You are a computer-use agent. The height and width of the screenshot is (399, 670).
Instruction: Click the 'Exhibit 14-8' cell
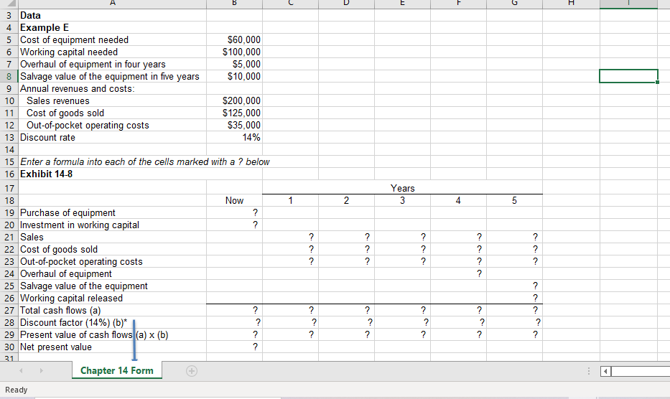(x=113, y=174)
